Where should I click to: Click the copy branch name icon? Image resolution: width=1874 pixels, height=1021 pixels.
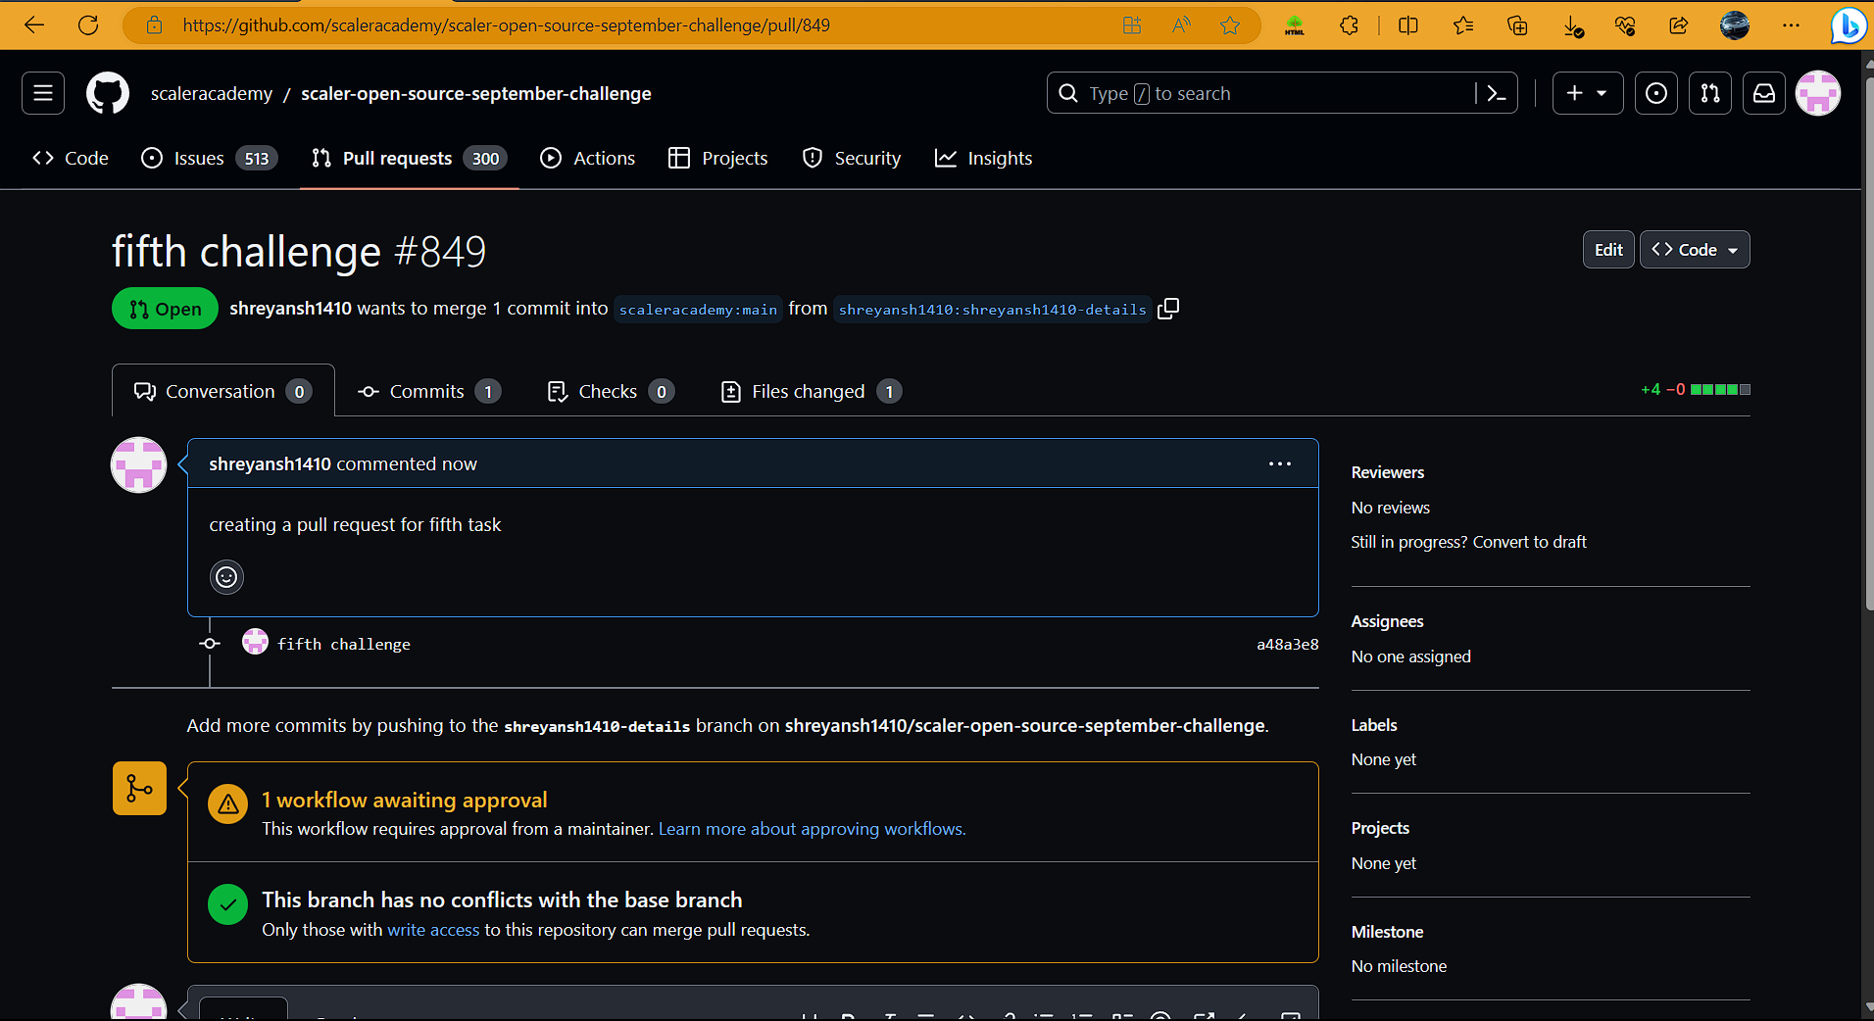coord(1168,309)
